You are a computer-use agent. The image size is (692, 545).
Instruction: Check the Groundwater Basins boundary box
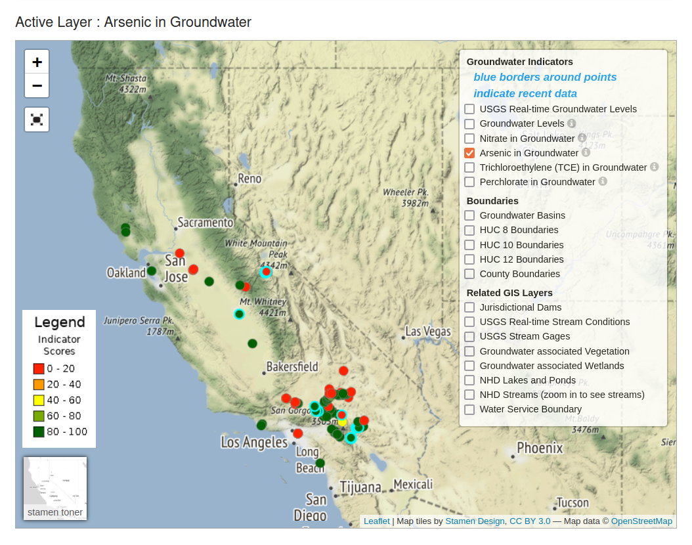(x=469, y=215)
